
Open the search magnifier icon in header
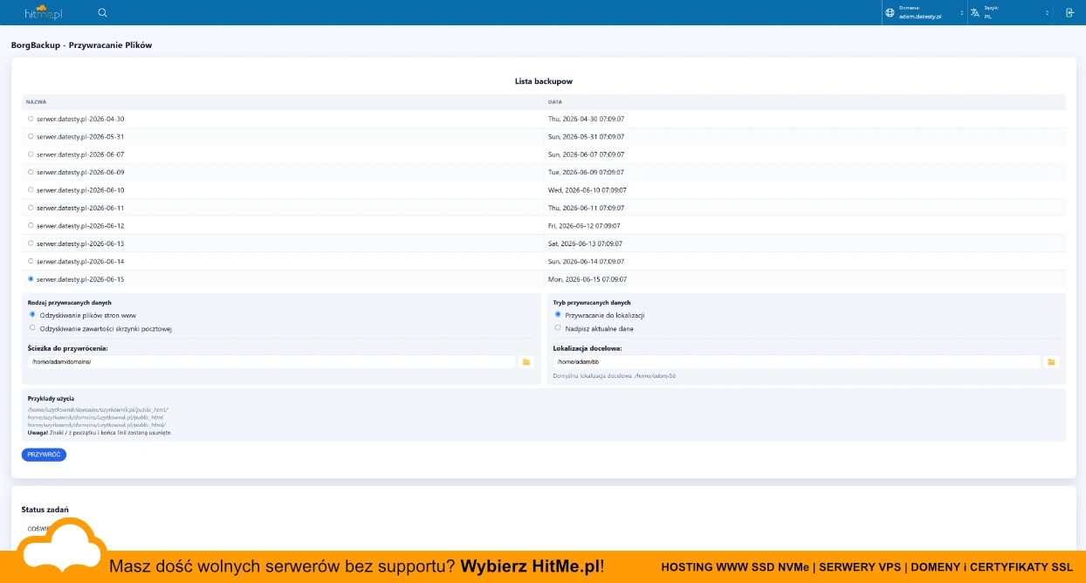coord(102,12)
